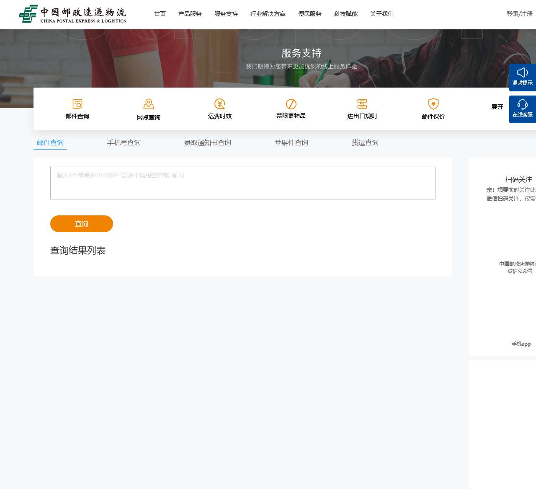Open the 产品服务 navigation menu
The width and height of the screenshot is (536, 489).
click(190, 14)
